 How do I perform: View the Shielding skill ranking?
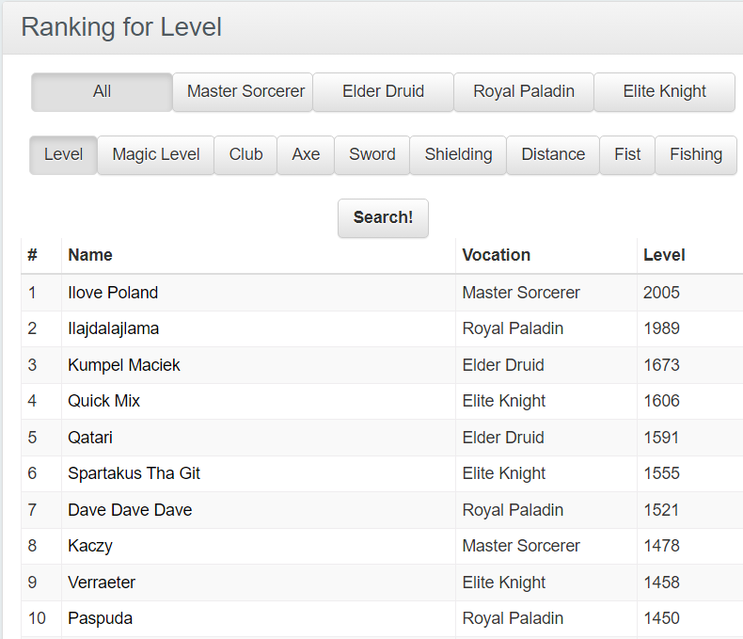[x=458, y=155]
